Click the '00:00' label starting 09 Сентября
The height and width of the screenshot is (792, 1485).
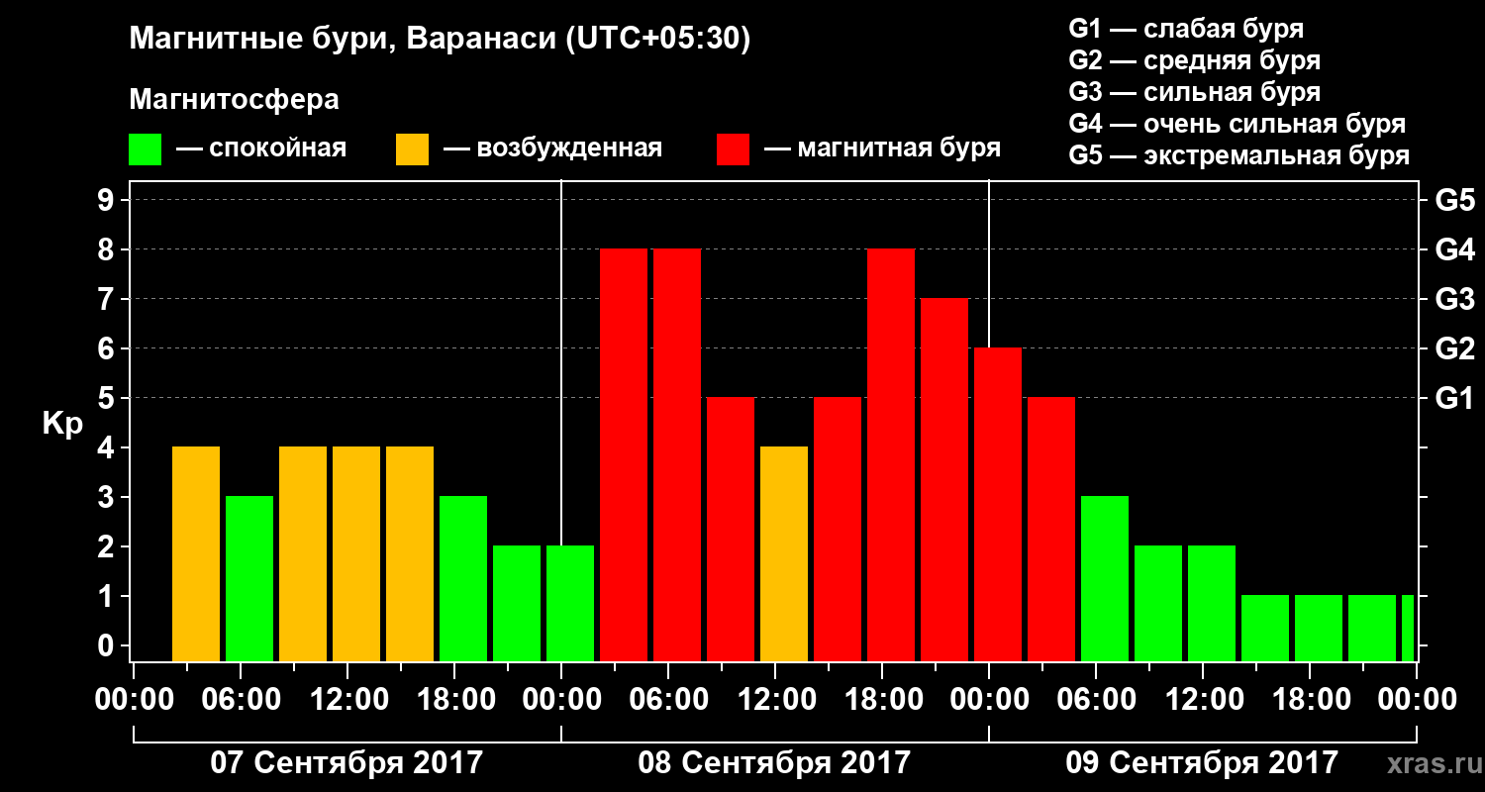(988, 700)
